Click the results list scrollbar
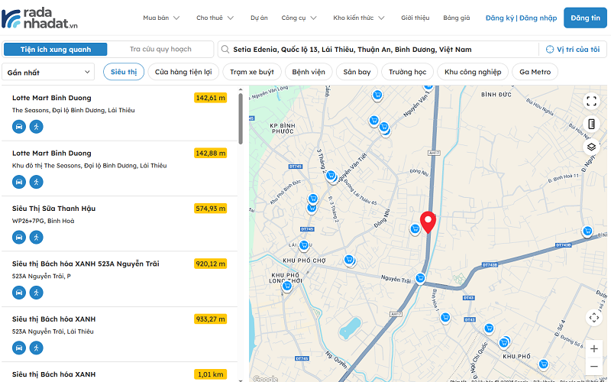The width and height of the screenshot is (611, 382). (x=241, y=118)
